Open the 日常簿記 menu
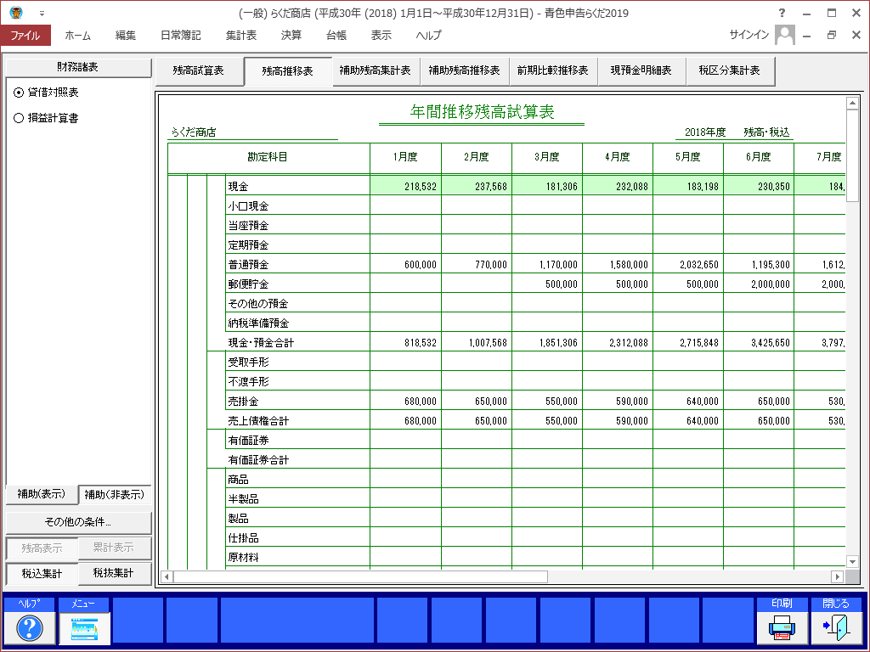870x652 pixels. point(180,35)
